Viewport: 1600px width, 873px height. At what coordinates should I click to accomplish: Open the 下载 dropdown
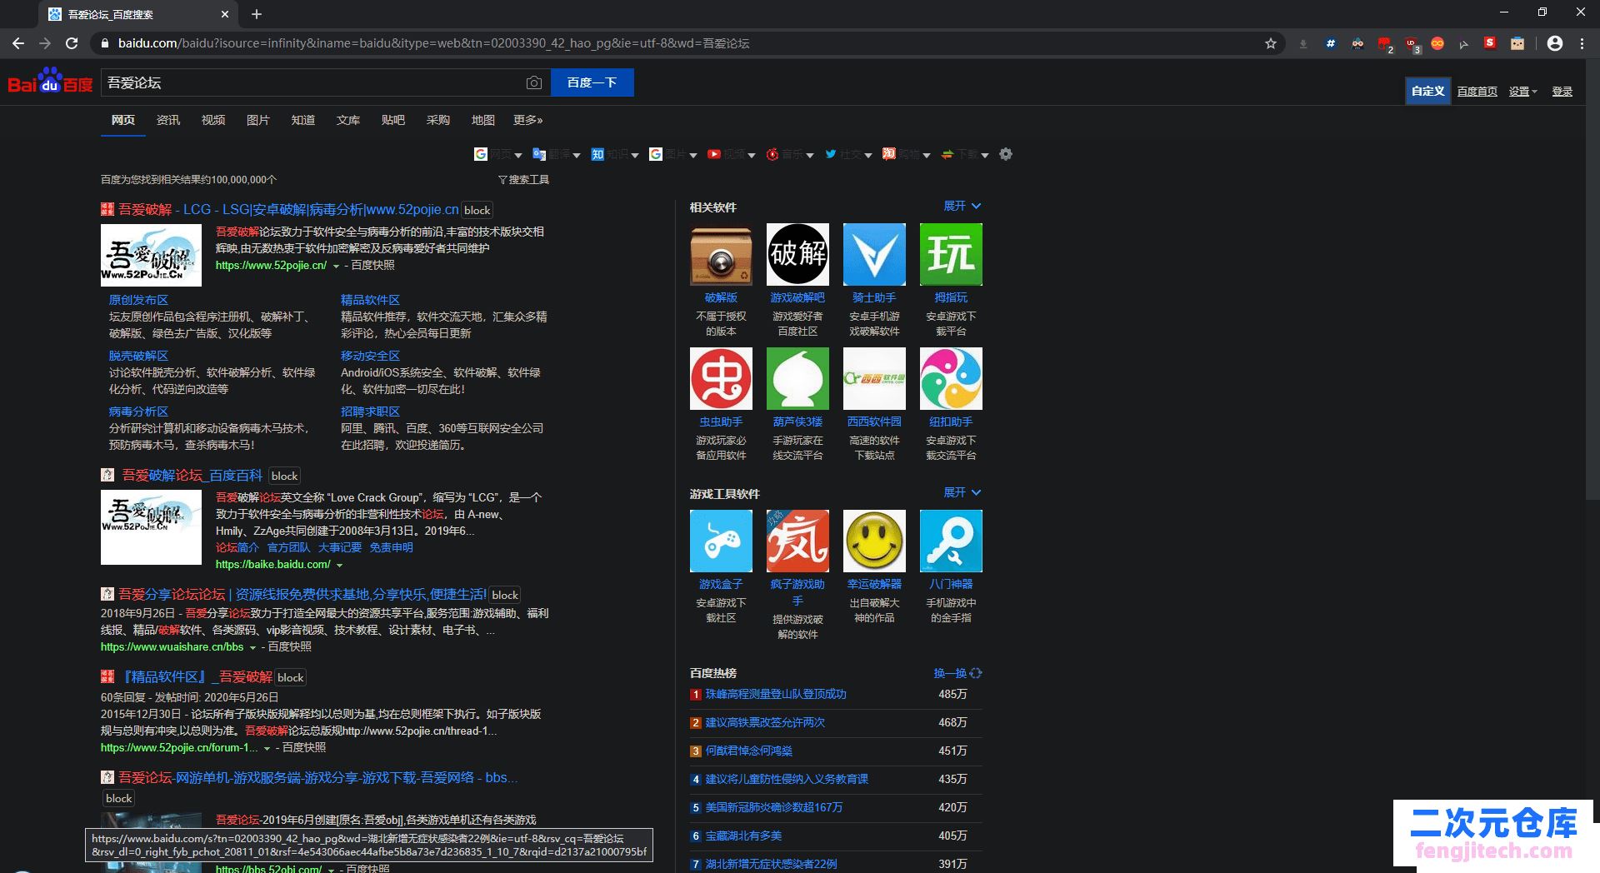pos(965,154)
